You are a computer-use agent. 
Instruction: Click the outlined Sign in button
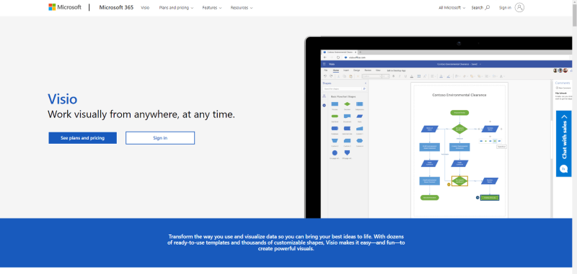[x=160, y=138]
